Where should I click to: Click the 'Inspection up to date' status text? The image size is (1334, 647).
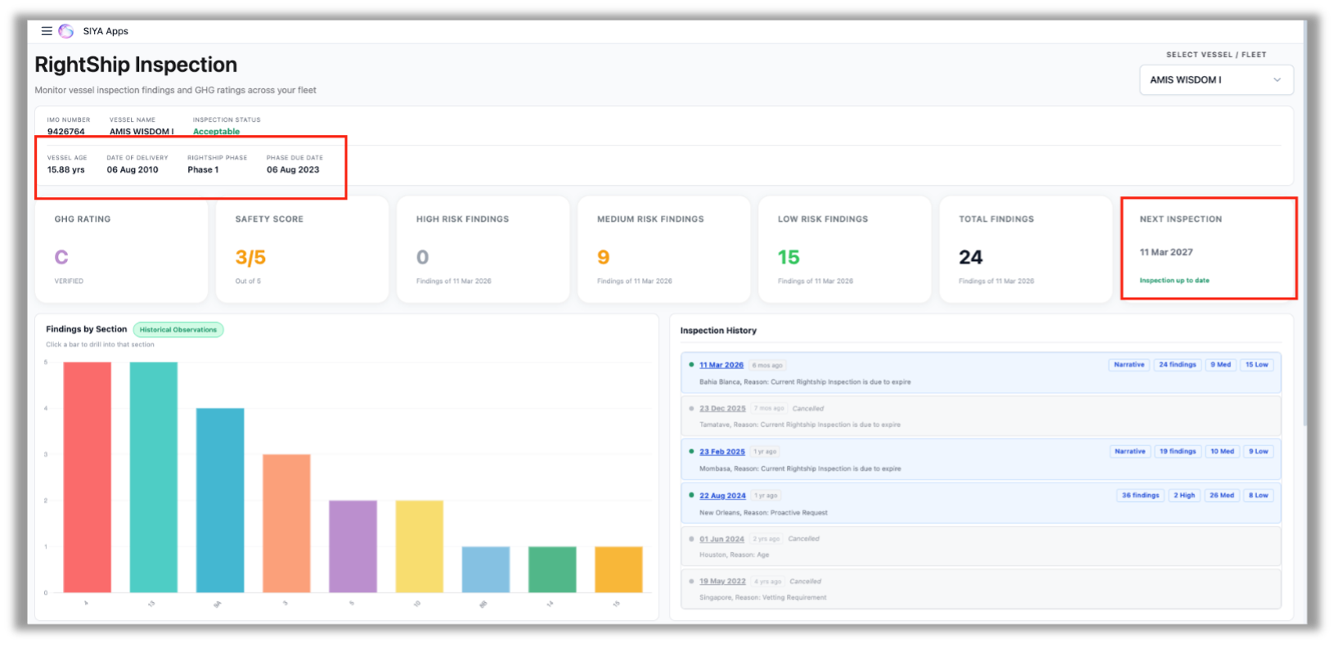1175,281
